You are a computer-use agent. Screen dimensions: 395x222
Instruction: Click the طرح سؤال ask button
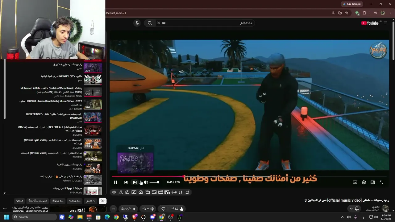(128, 209)
